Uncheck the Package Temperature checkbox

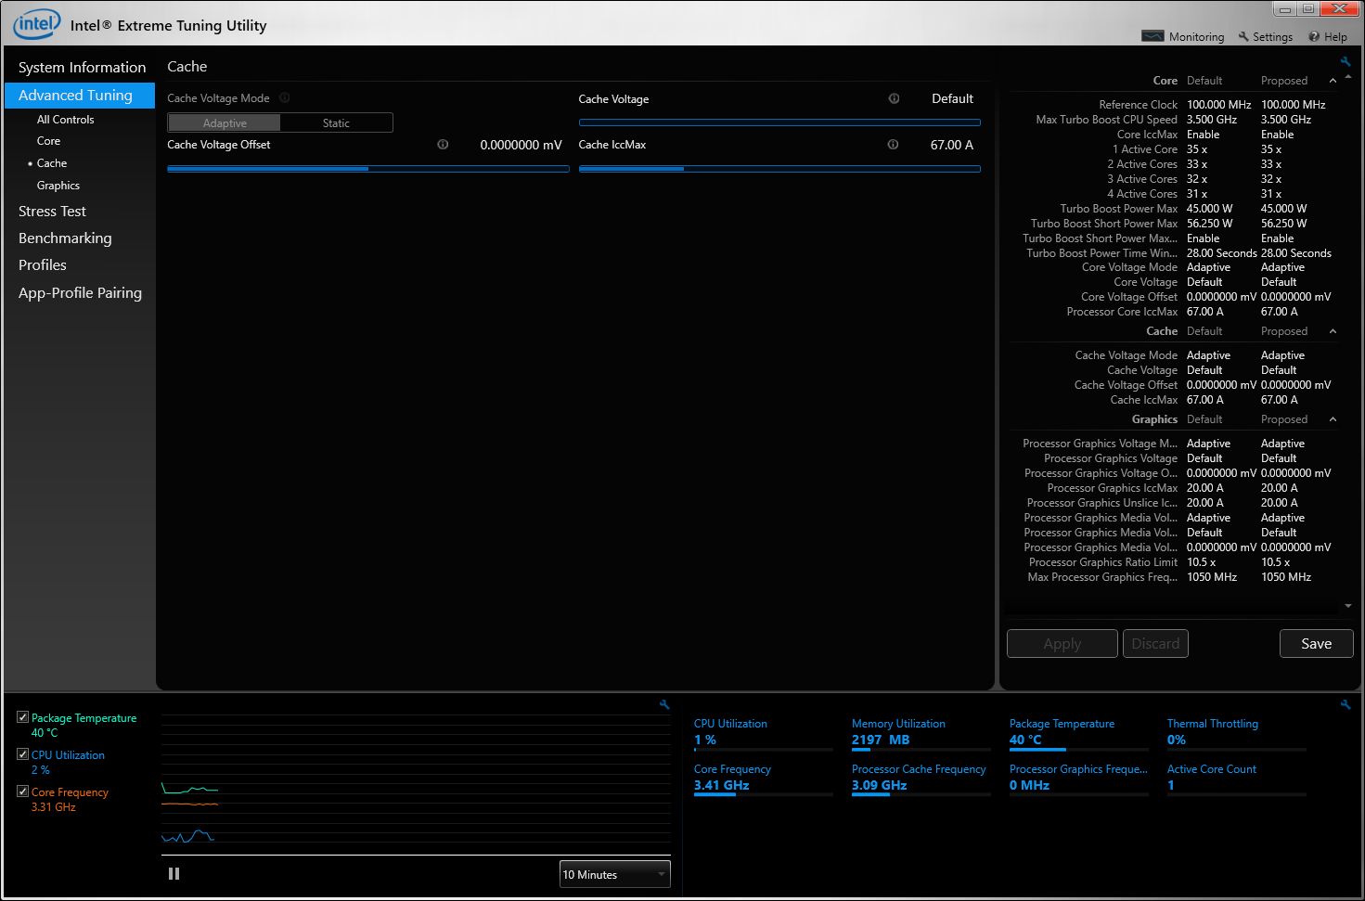(23, 717)
